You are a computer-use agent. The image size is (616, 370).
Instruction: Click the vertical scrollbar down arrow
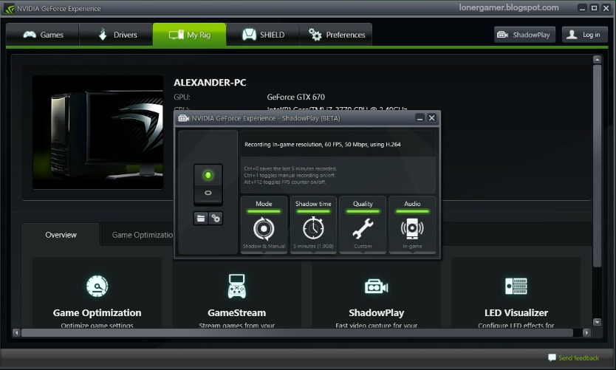coord(597,322)
